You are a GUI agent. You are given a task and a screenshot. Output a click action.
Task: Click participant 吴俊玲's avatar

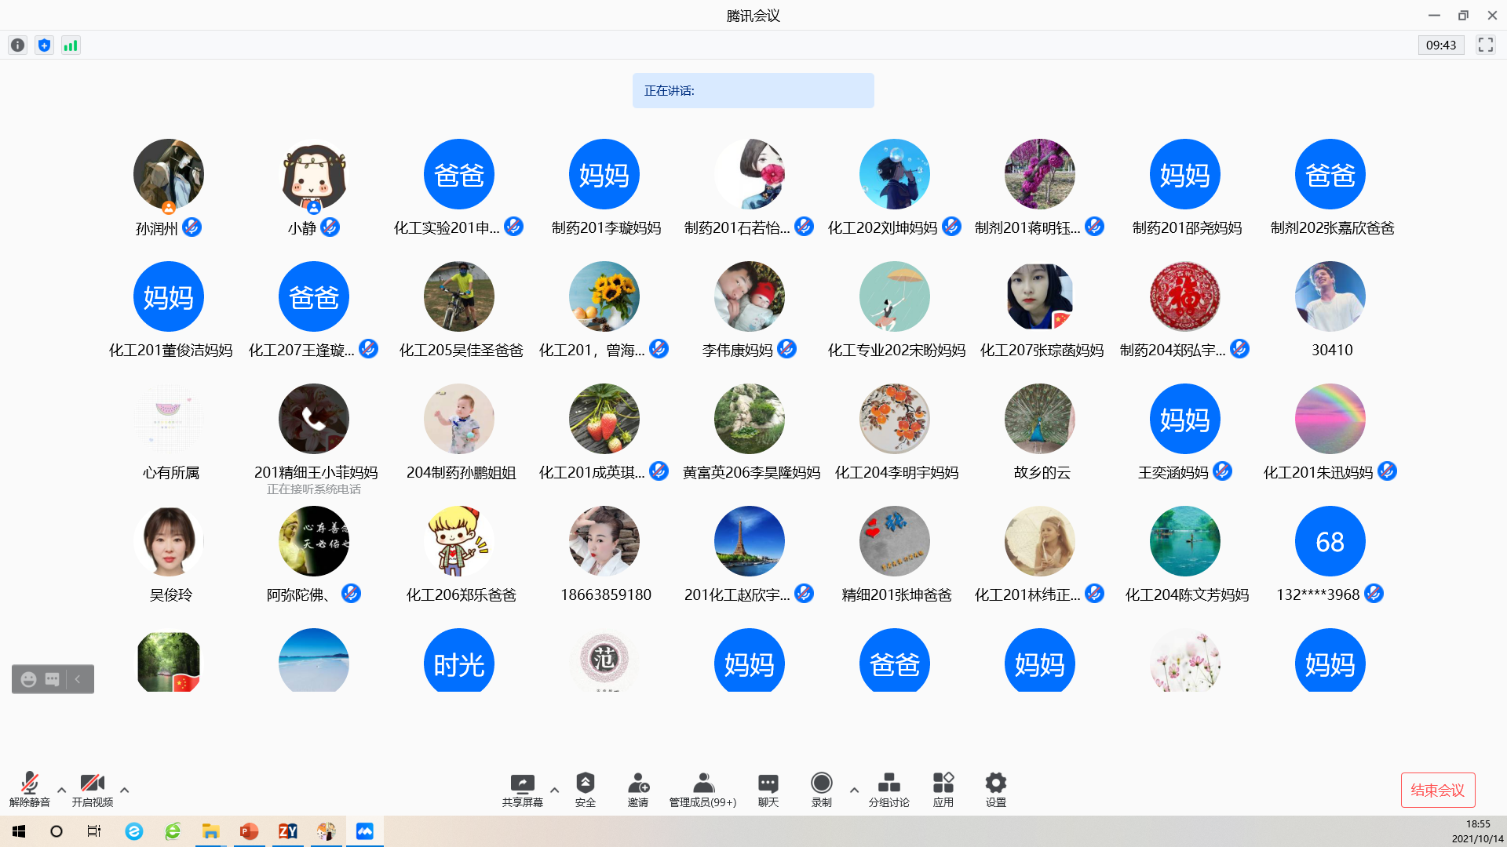click(x=169, y=541)
